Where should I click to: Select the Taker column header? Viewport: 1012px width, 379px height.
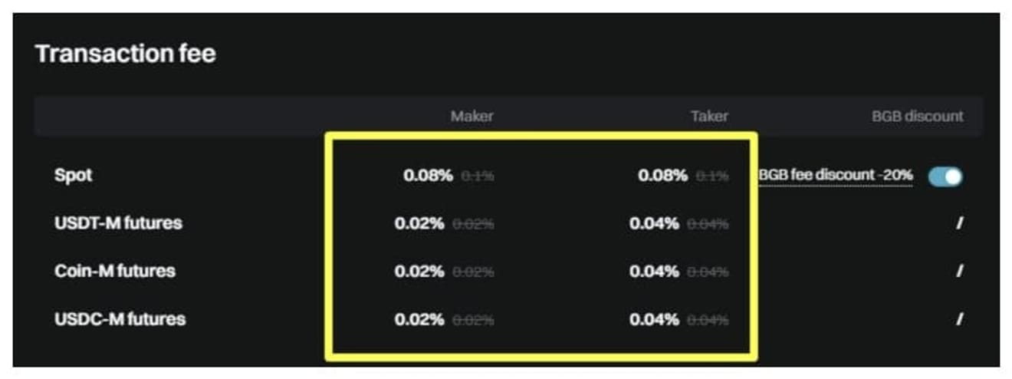point(708,117)
